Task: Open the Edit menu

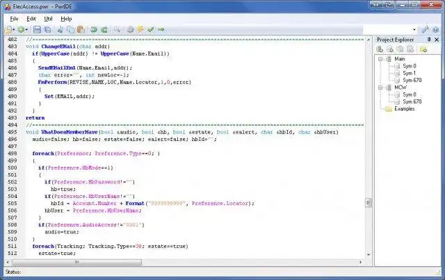Action: point(31,19)
